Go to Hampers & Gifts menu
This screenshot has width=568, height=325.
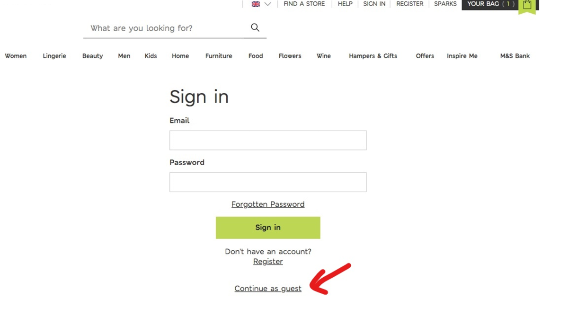coord(373,56)
